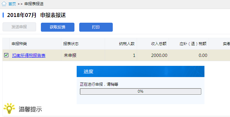Click the 申报表报送 breadcrumb item

[x=34, y=4]
